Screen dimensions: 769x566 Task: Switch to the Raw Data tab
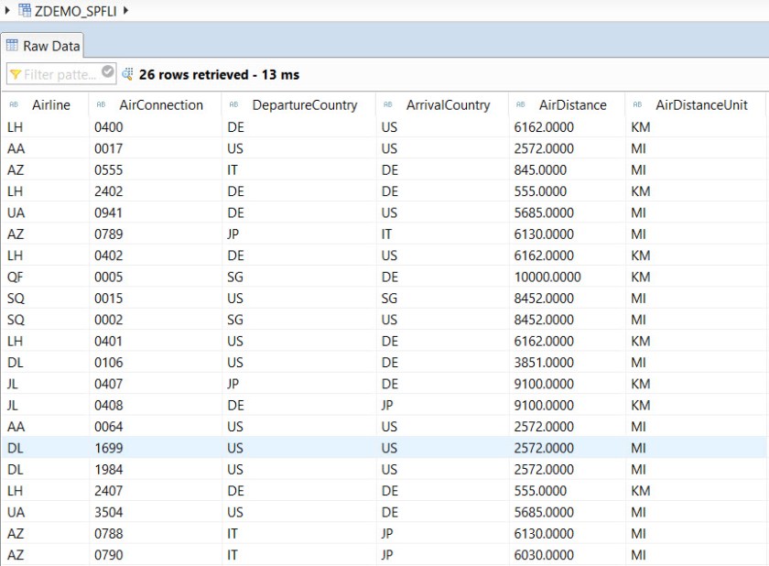pos(51,46)
